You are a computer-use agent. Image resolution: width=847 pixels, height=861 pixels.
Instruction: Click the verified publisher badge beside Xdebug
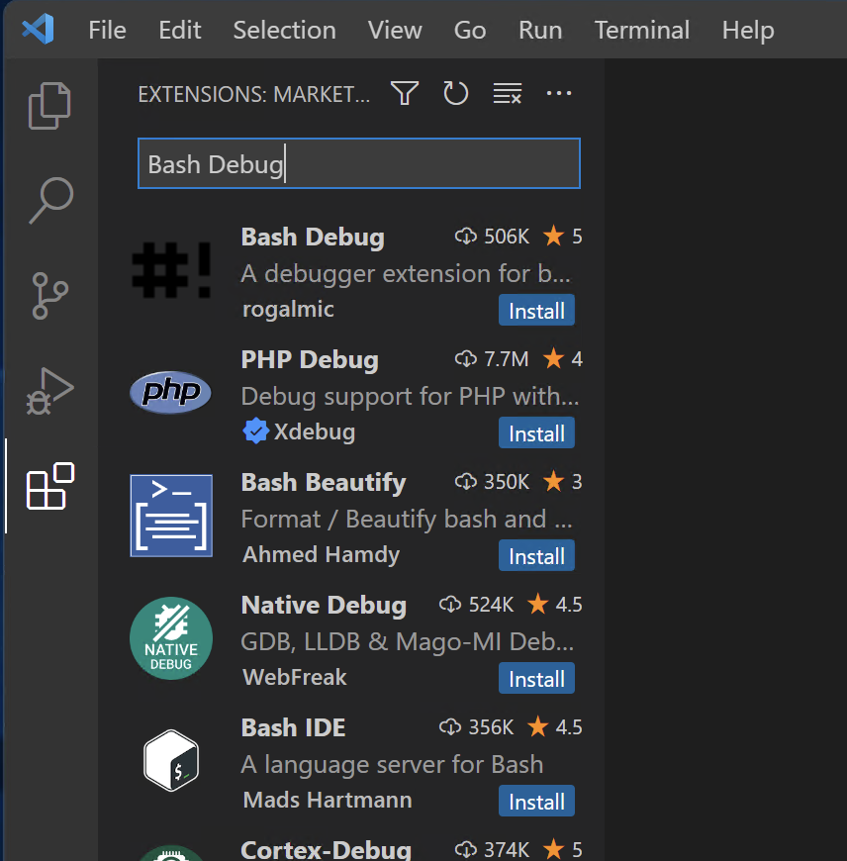pyautogui.click(x=255, y=431)
